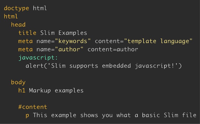Image resolution: width=200 pixels, height=124 pixels.
Task: Click the h1 tag keyword
Action: pyautogui.click(x=22, y=91)
